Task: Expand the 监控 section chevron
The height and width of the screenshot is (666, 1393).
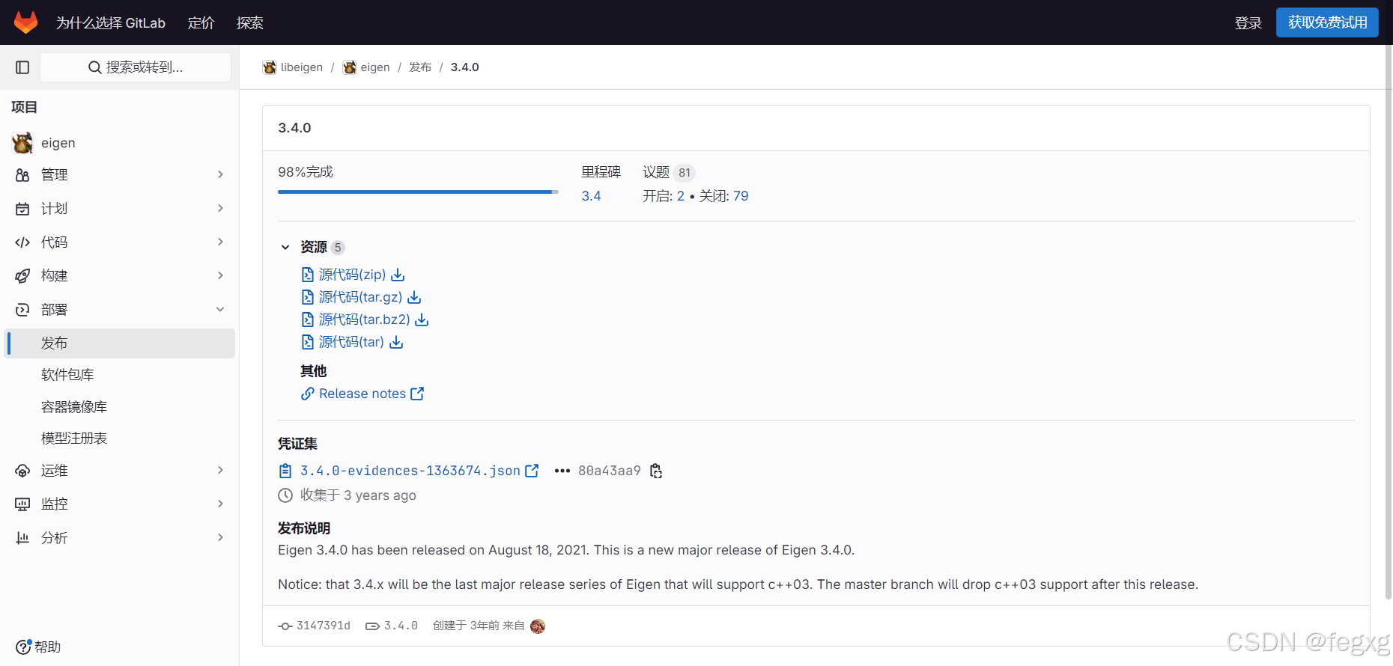Action: pyautogui.click(x=220, y=504)
